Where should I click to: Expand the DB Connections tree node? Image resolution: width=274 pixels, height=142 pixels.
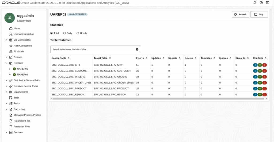coord(6,40)
